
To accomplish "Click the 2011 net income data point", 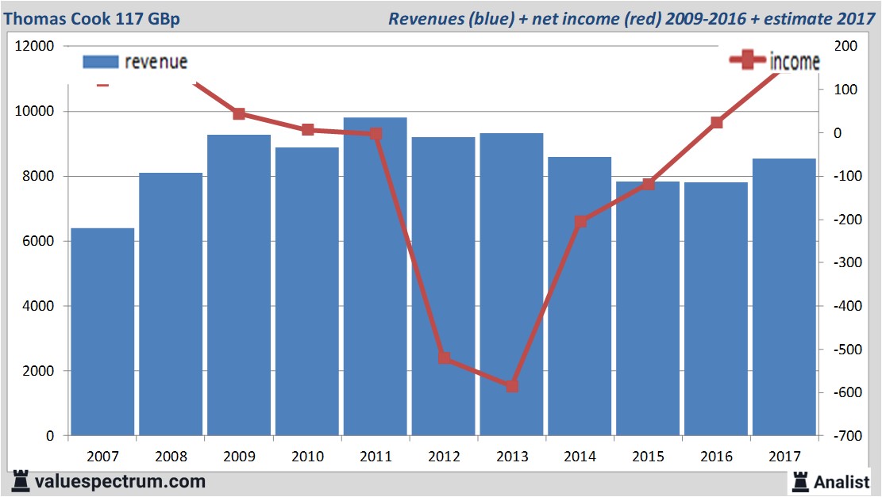I will [x=376, y=134].
